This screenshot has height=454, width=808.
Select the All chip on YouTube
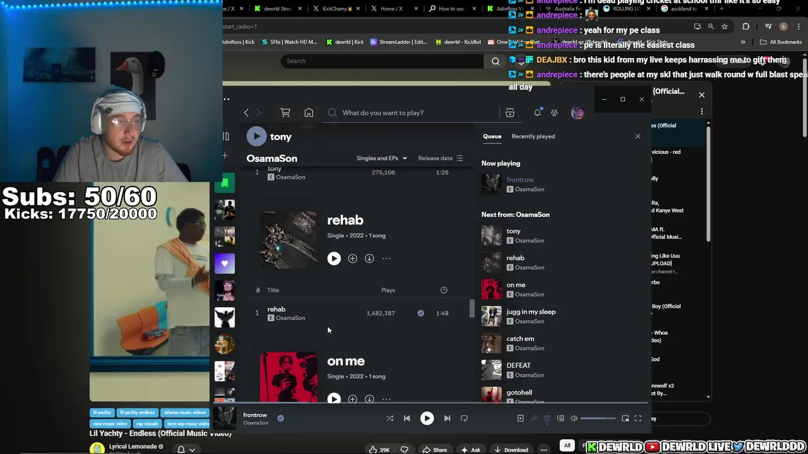tap(567, 446)
